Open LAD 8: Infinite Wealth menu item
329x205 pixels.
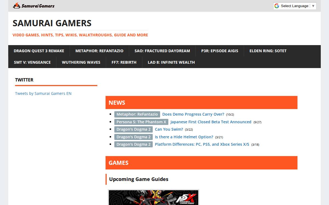point(171,62)
